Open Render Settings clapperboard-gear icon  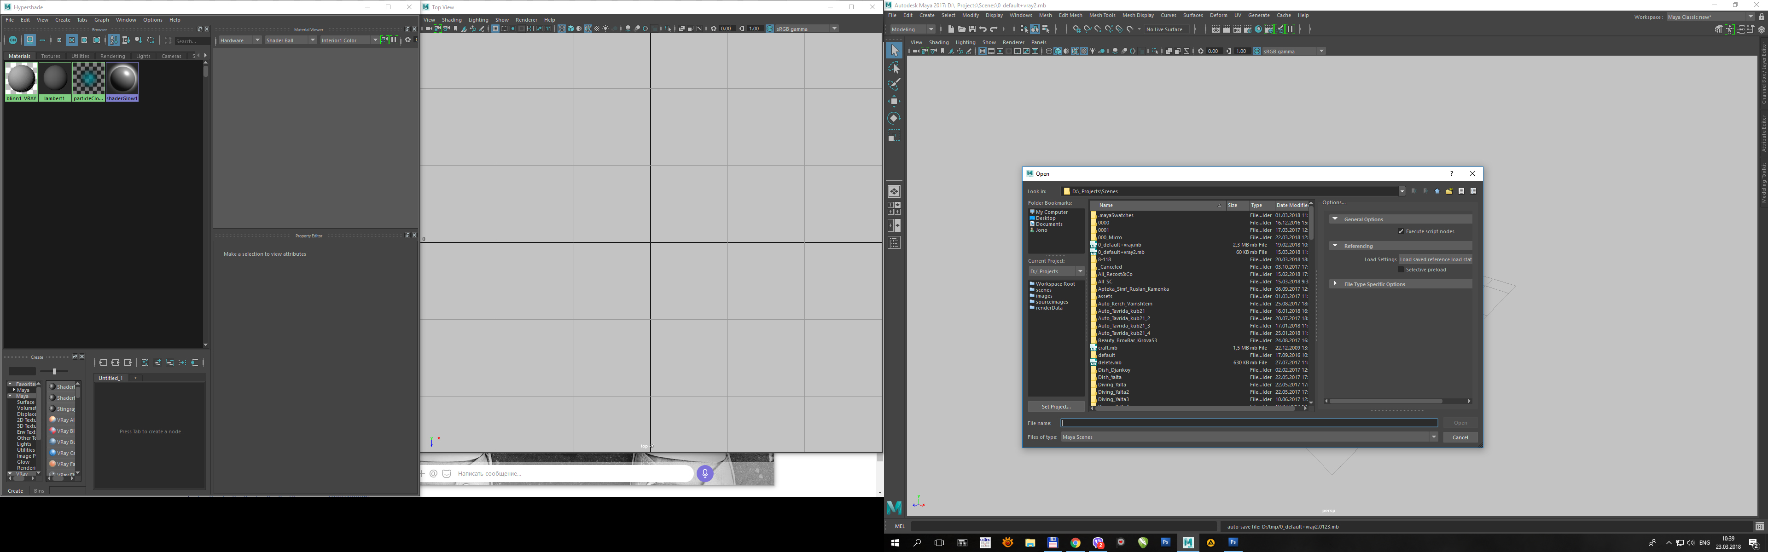[x=1248, y=29]
